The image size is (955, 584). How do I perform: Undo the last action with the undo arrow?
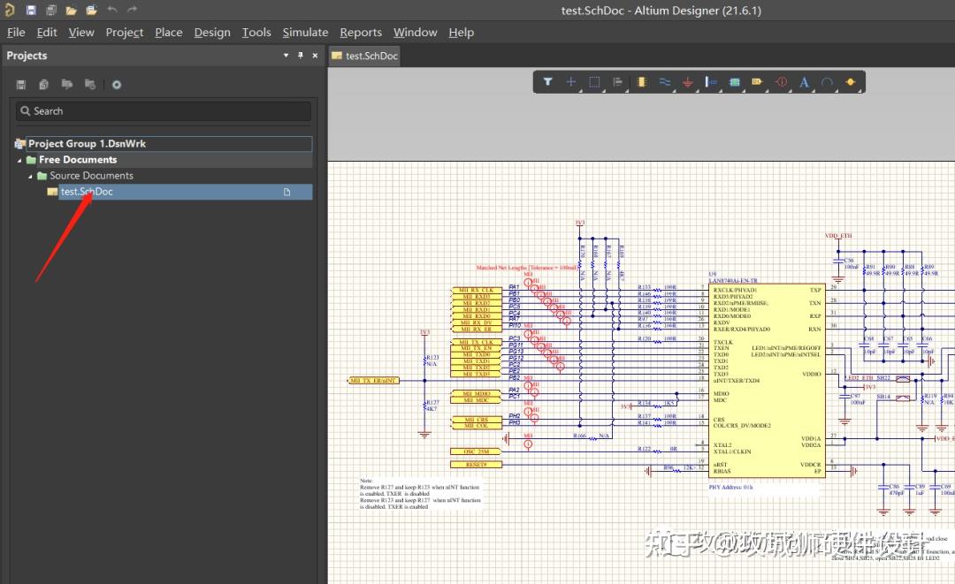pos(111,10)
